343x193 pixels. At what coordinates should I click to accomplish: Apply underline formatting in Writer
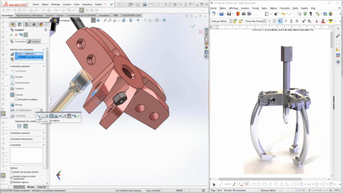[x=291, y=21]
